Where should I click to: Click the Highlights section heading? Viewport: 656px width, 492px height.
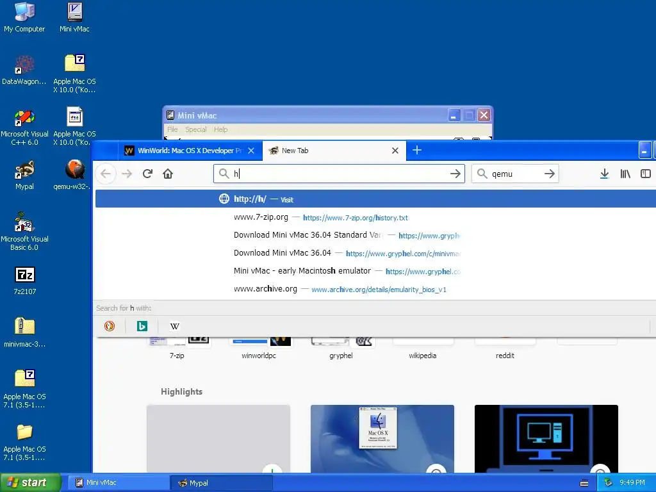click(x=181, y=391)
